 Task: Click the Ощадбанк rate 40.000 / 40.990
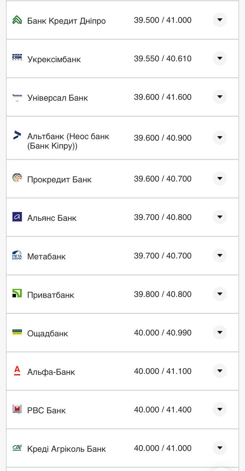(163, 333)
